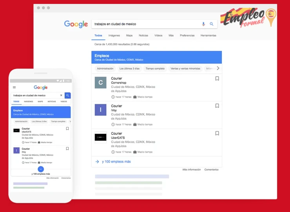Click the arrow icon beside 'y 100 empleos más'
This screenshot has height=212, width=290.
coord(97,162)
